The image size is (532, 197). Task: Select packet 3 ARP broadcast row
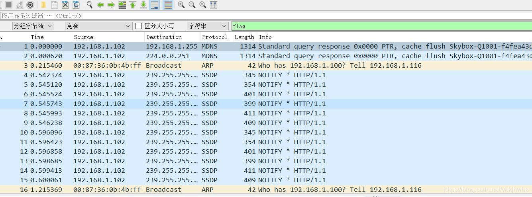coord(239,66)
